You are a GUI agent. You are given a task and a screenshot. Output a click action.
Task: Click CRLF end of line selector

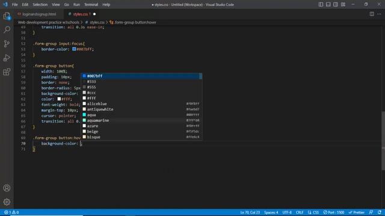click(x=300, y=212)
